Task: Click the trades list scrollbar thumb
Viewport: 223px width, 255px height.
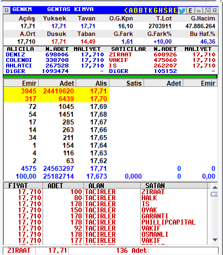Action: (x=214, y=194)
